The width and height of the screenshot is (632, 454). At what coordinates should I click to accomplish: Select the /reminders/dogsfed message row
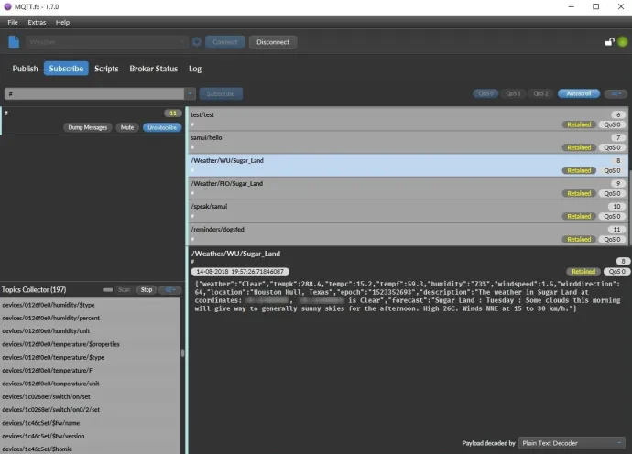coord(408,234)
